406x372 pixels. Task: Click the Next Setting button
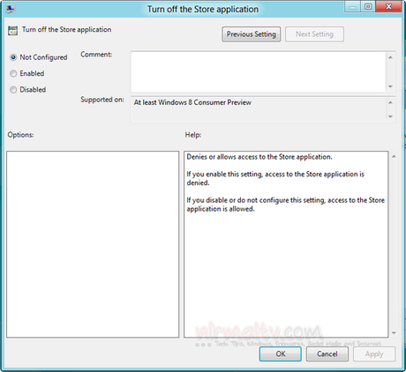coord(314,34)
